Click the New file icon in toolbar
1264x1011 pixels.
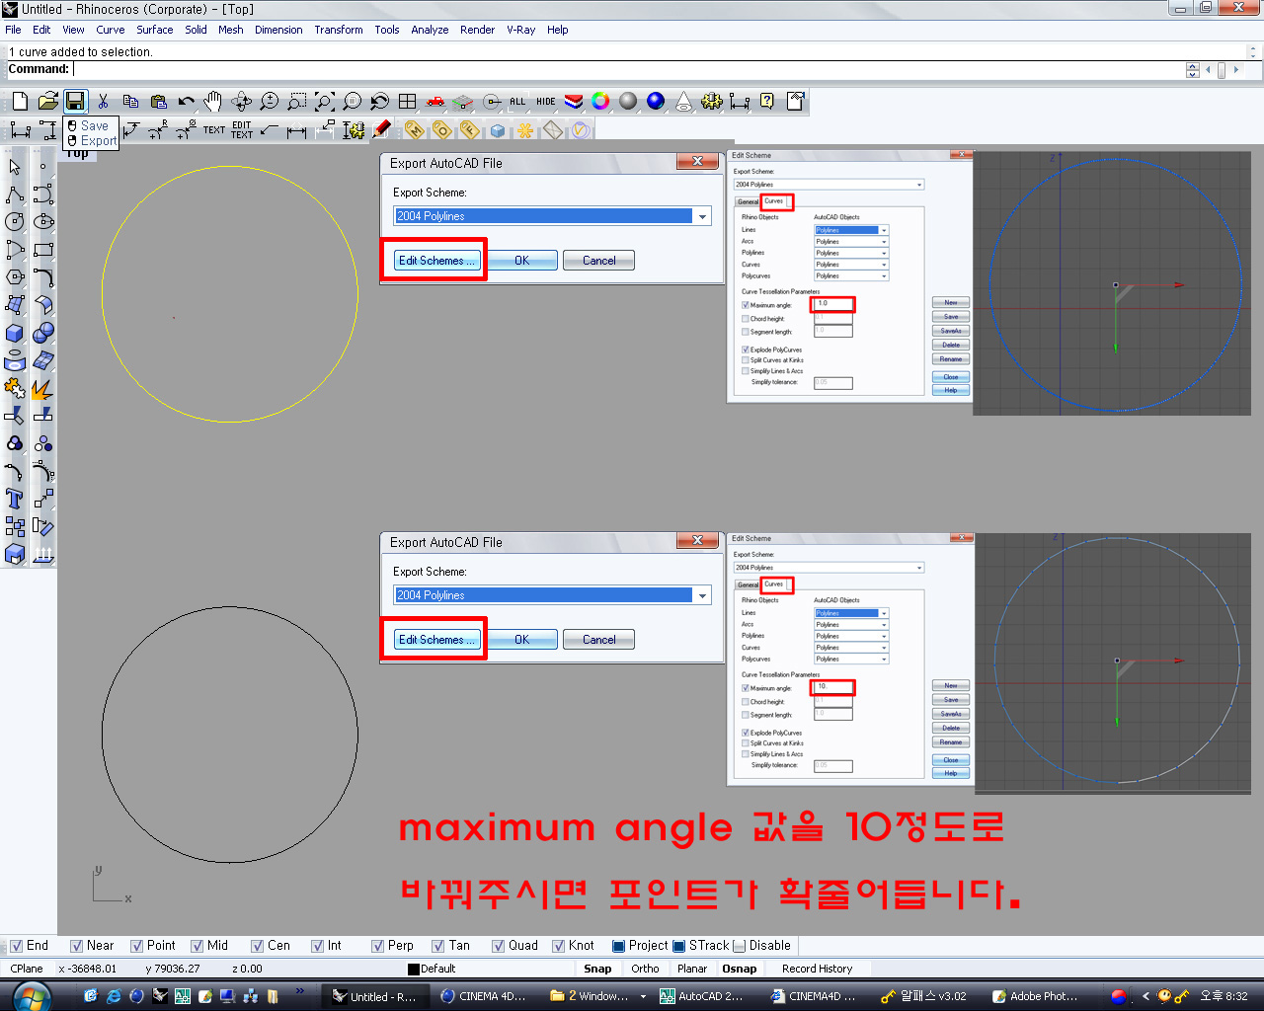20,102
